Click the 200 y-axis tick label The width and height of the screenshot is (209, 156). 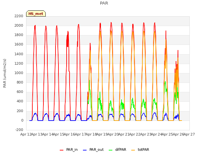20,111
